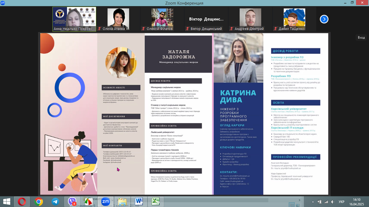Open File Explorer from the taskbar

pos(122,201)
